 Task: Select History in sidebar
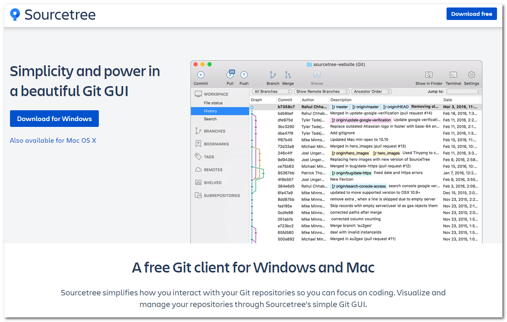coord(220,111)
